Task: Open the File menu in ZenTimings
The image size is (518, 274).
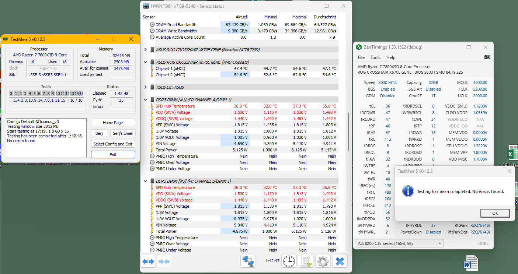Action: click(x=361, y=57)
